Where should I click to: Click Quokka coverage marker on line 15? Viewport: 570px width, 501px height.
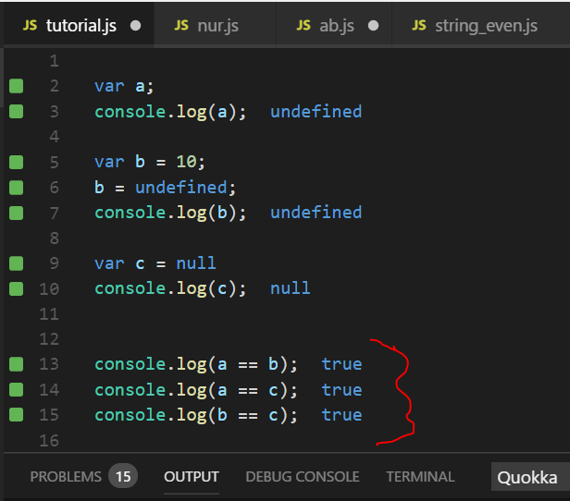[x=16, y=415]
